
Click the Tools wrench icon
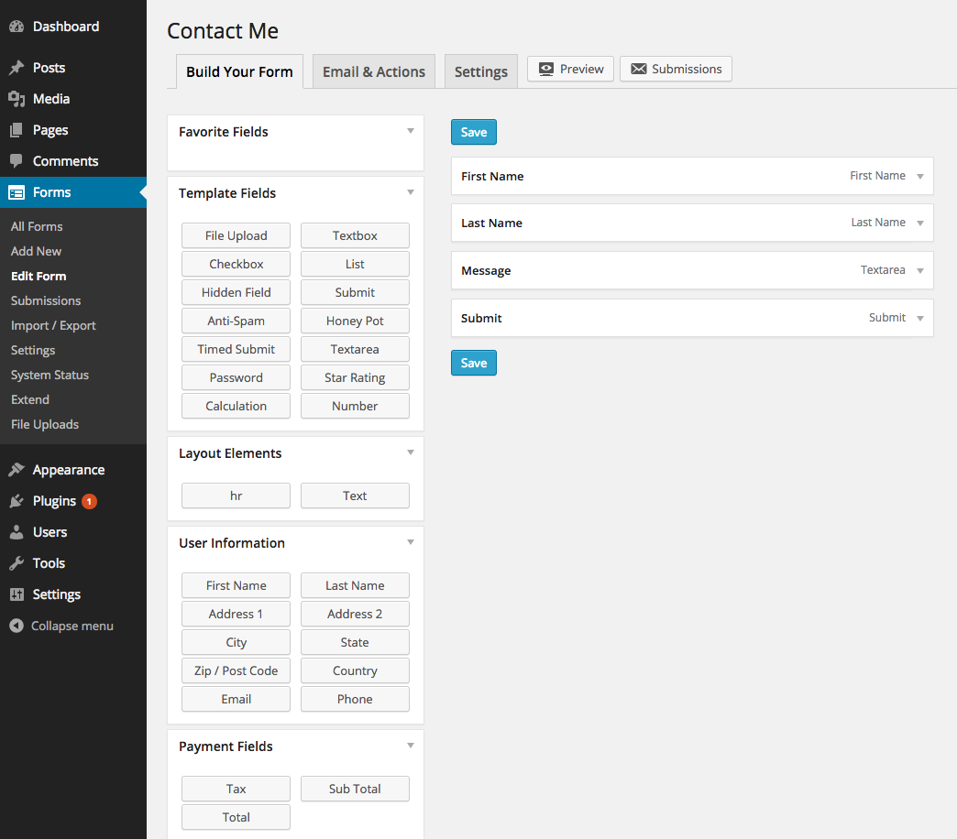[x=16, y=563]
